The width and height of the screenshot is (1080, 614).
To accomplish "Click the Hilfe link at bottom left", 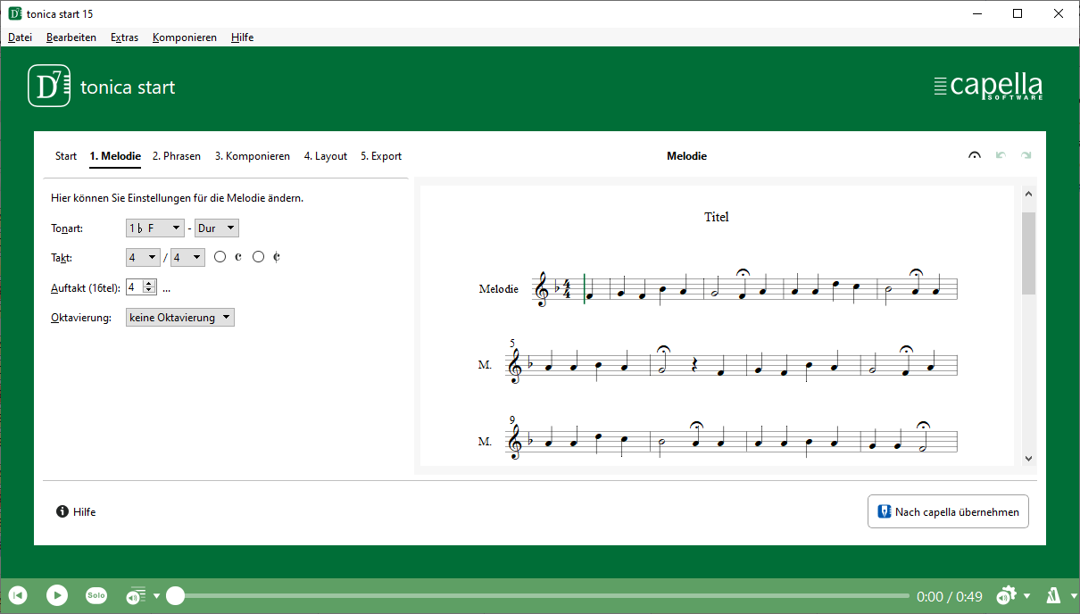I will click(85, 512).
